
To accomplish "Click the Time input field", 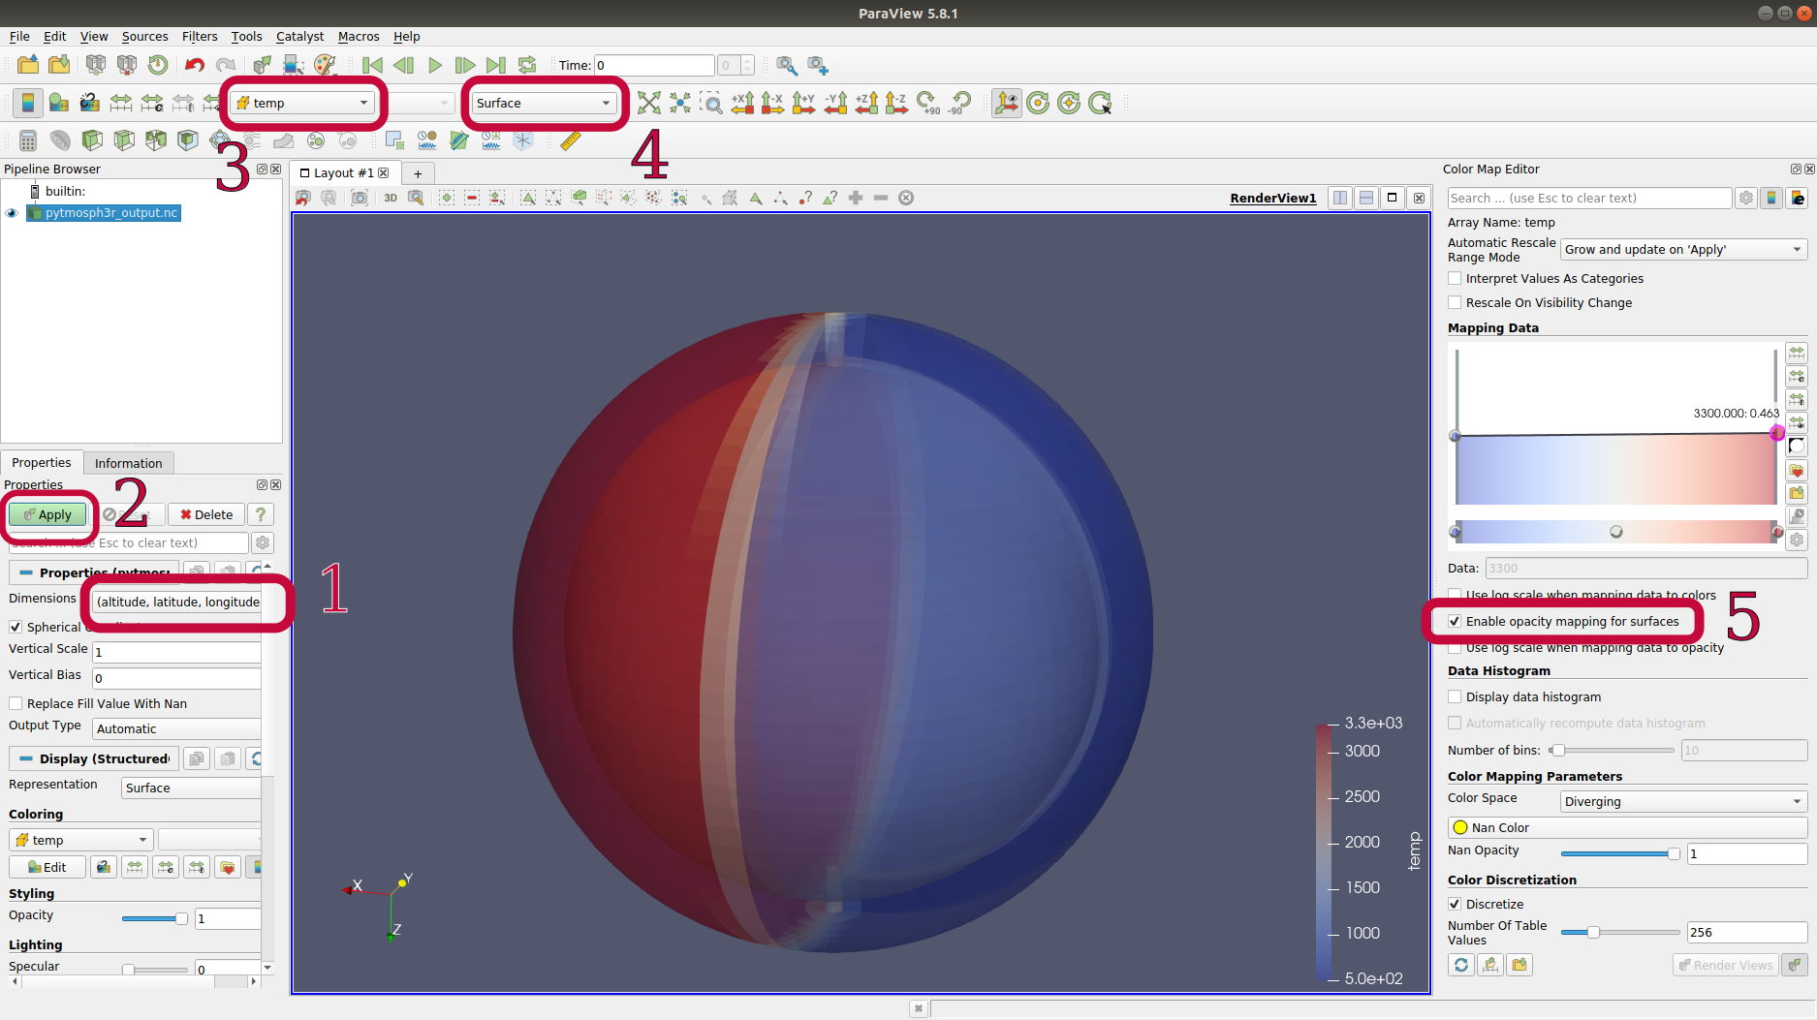I will point(654,65).
